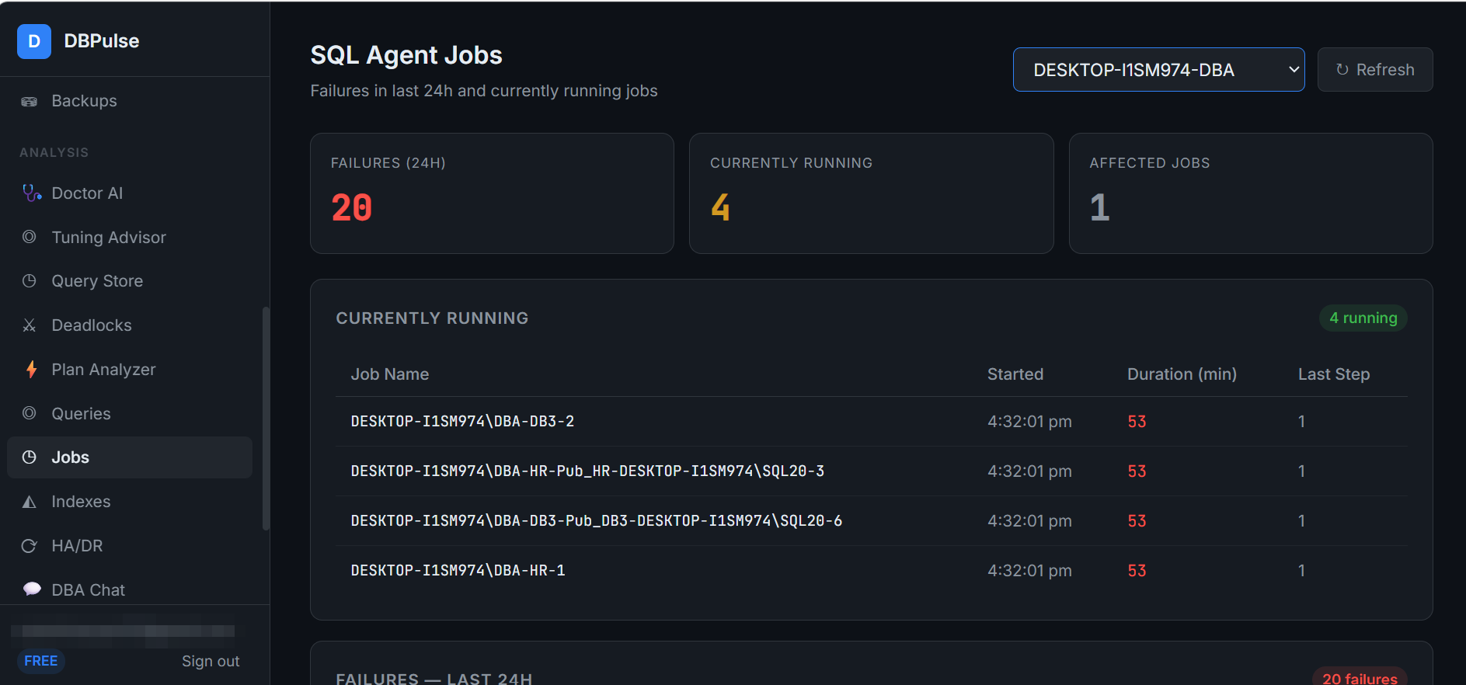Select the Jobs menu item
The width and height of the screenshot is (1466, 685).
130,457
